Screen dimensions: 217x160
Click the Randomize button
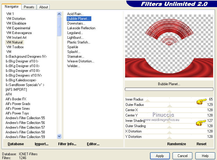pos(176,144)
